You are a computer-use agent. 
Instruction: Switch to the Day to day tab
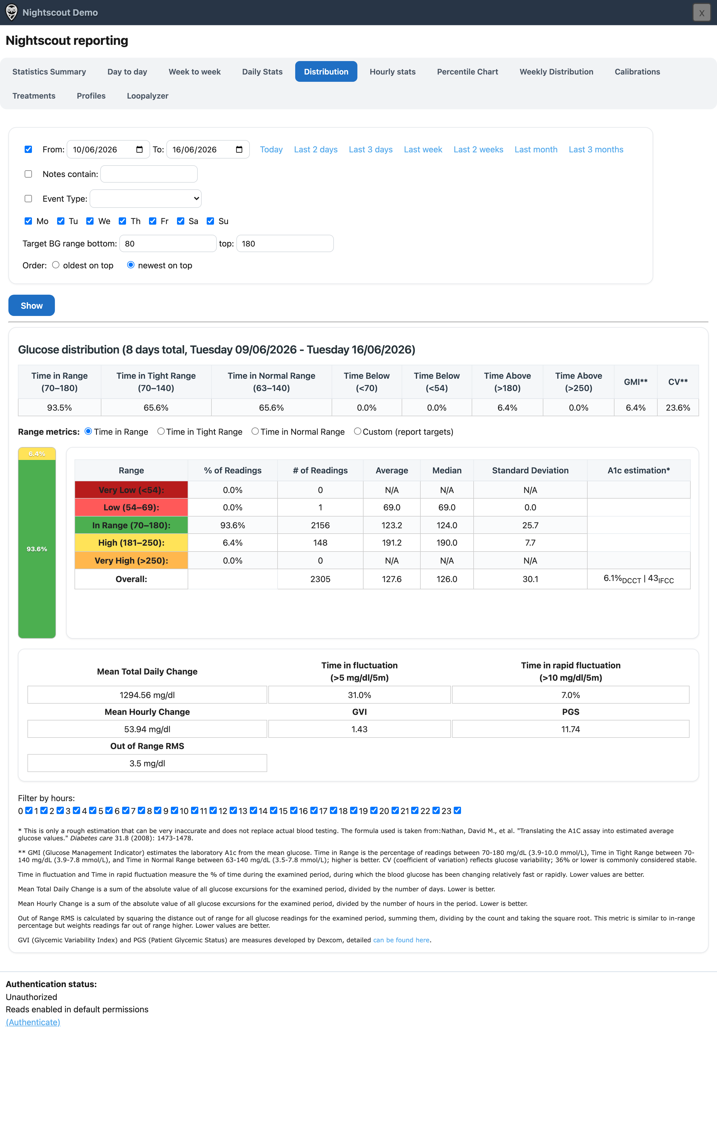(127, 72)
